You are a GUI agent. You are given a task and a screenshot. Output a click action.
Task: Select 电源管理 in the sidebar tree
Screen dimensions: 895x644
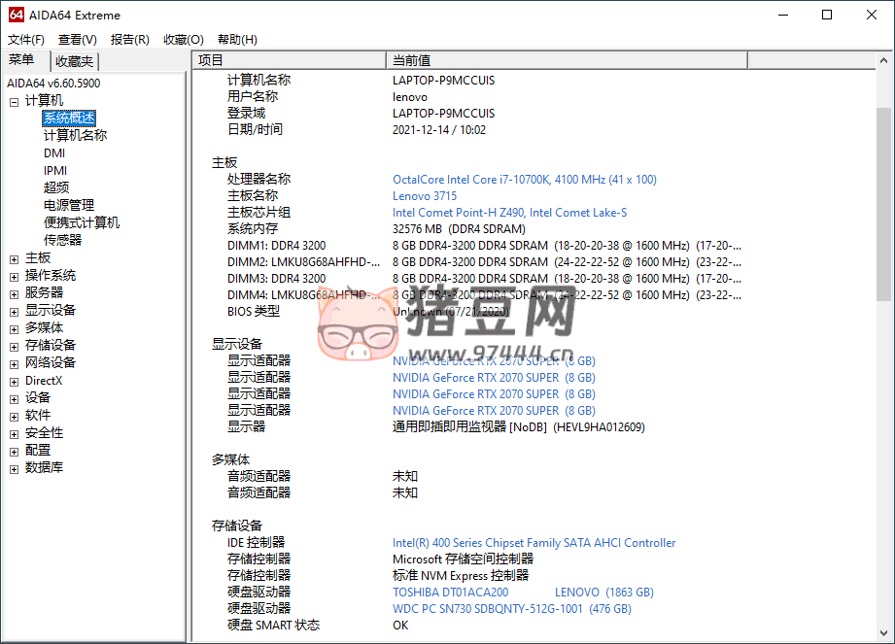click(x=68, y=205)
